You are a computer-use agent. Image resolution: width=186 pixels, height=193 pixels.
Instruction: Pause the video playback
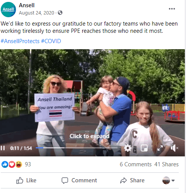[x=3, y=148]
